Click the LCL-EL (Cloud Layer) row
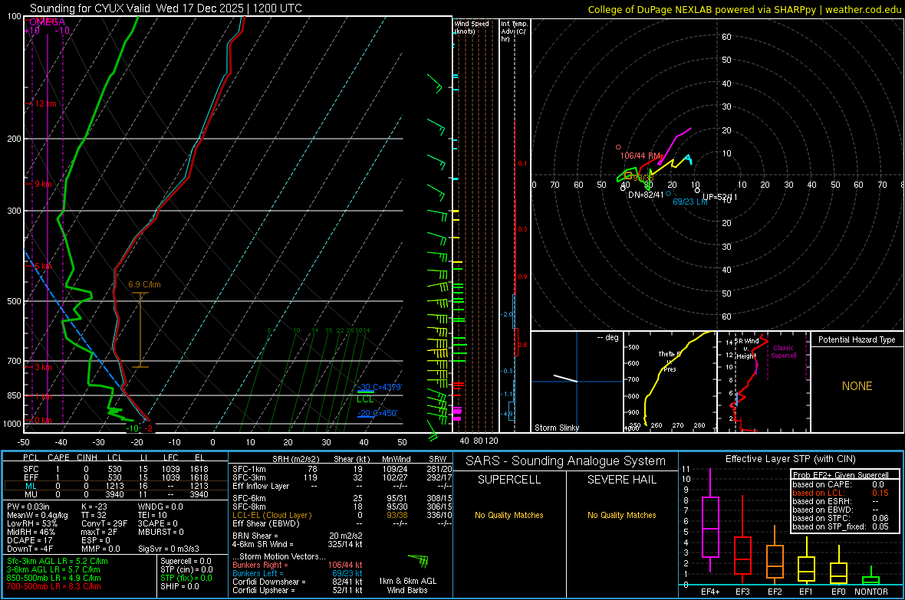Image resolution: width=905 pixels, height=600 pixels. coord(342,515)
